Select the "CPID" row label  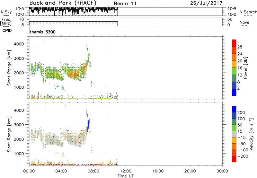tap(7, 31)
